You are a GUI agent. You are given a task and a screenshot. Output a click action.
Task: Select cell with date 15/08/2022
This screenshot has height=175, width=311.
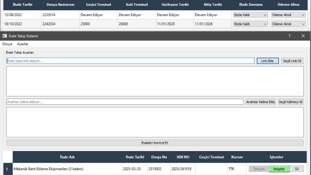tap(22, 15)
